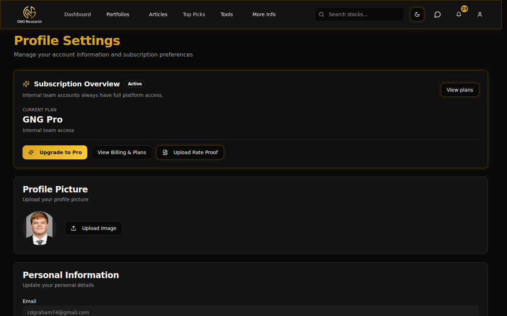The height and width of the screenshot is (316, 507).
Task: Click the Search stocks input field
Action: [359, 14]
